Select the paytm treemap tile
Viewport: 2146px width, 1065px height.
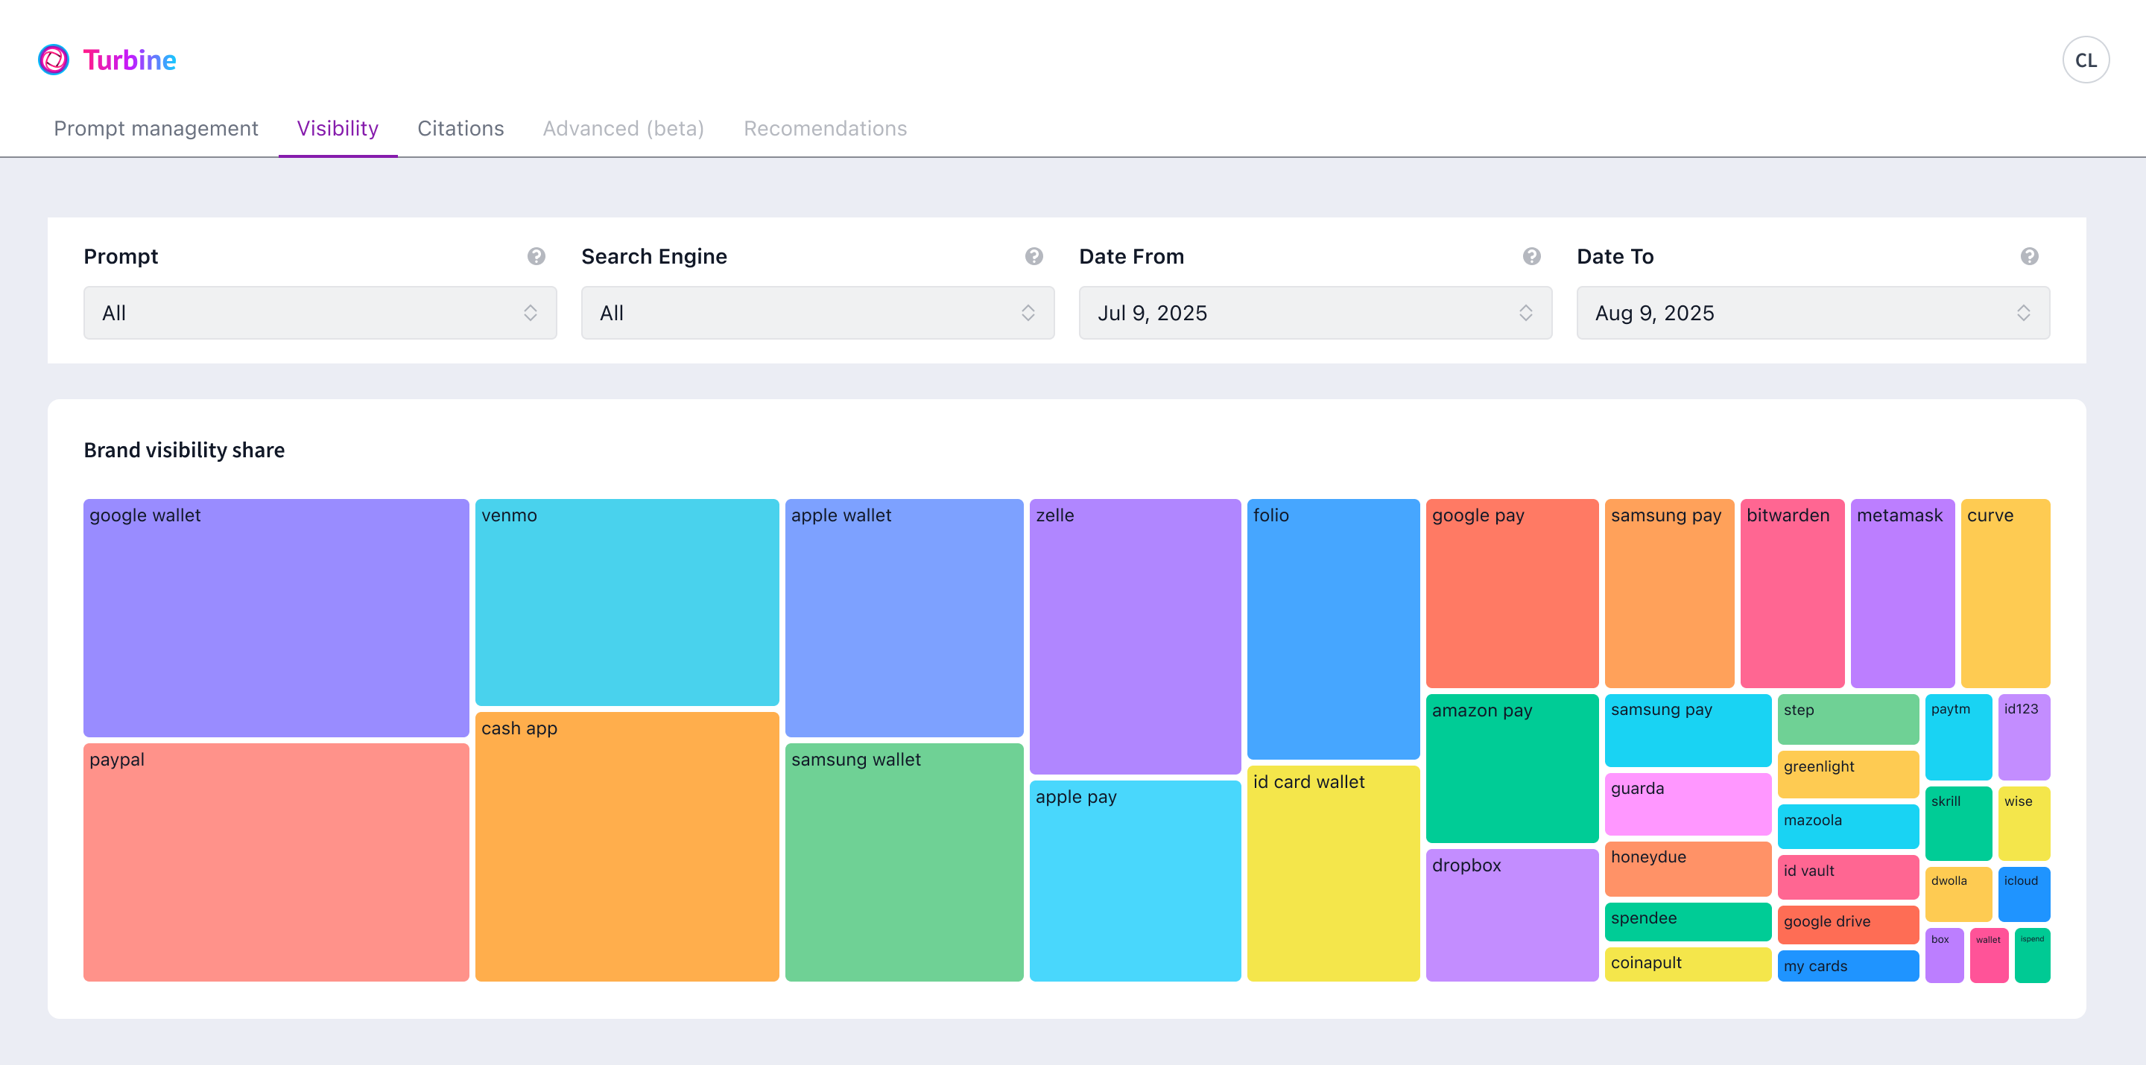pyautogui.click(x=1958, y=737)
